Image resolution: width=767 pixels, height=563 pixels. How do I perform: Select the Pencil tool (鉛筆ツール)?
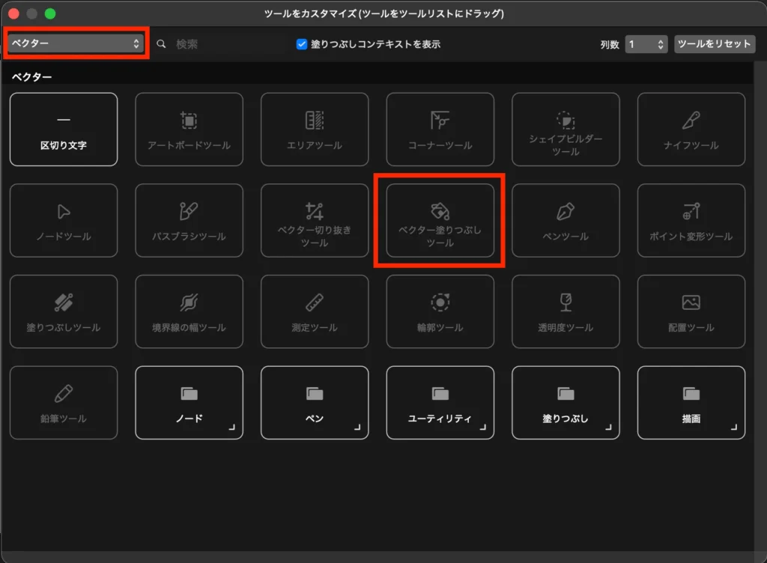click(x=64, y=403)
